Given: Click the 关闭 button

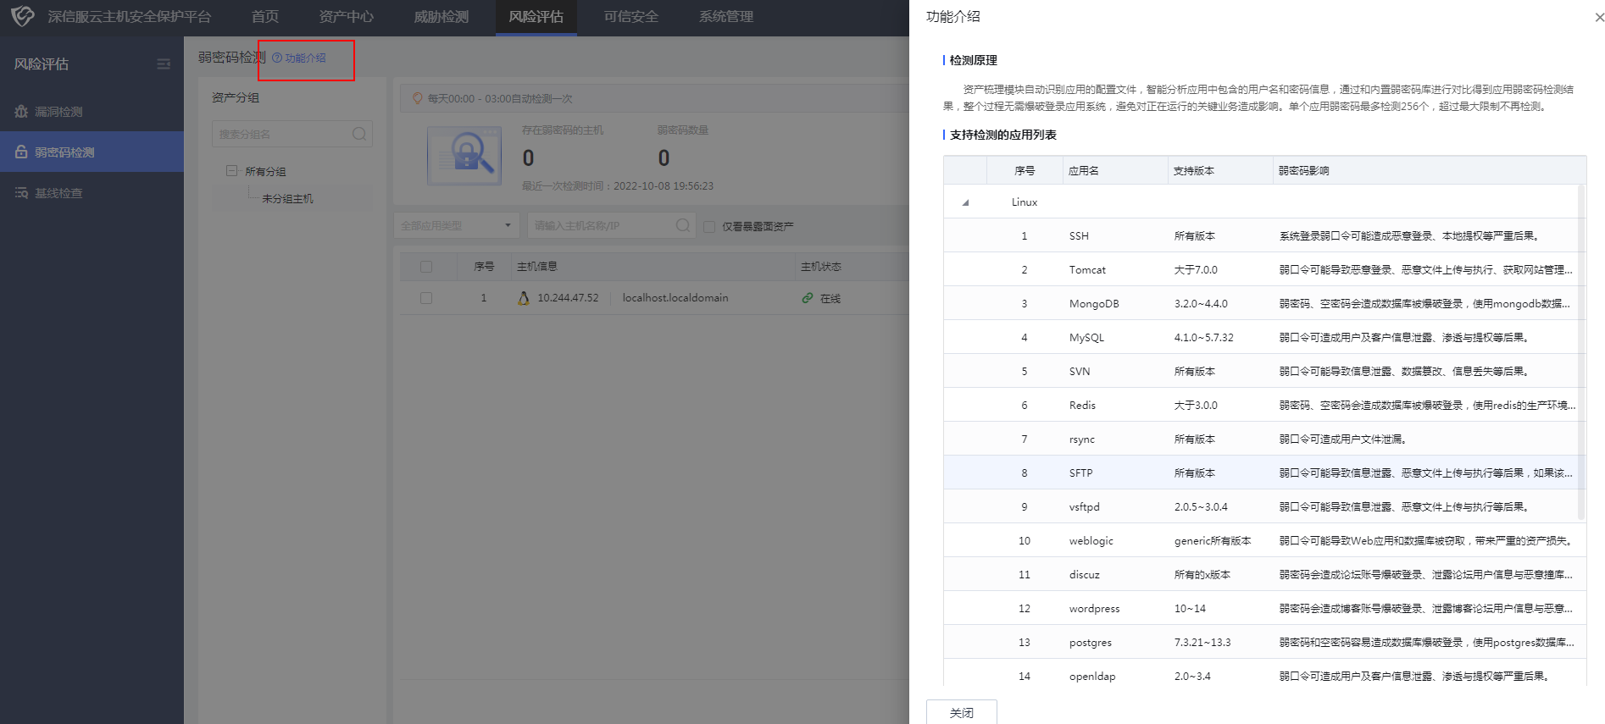Looking at the screenshot, I should point(961,712).
